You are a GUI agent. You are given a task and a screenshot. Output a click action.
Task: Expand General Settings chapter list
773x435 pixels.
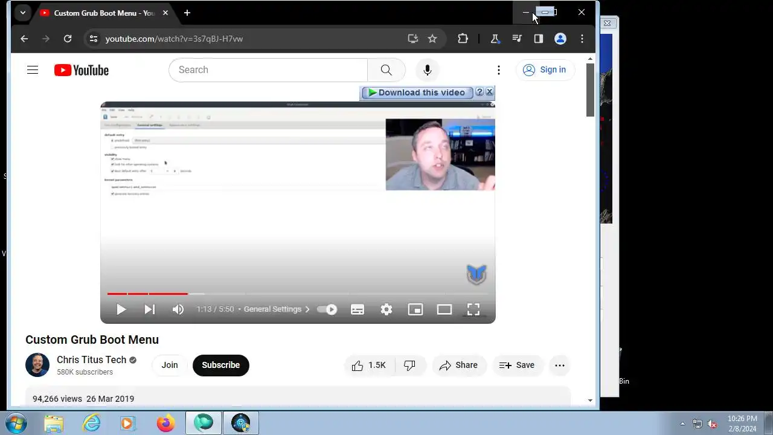click(x=277, y=309)
